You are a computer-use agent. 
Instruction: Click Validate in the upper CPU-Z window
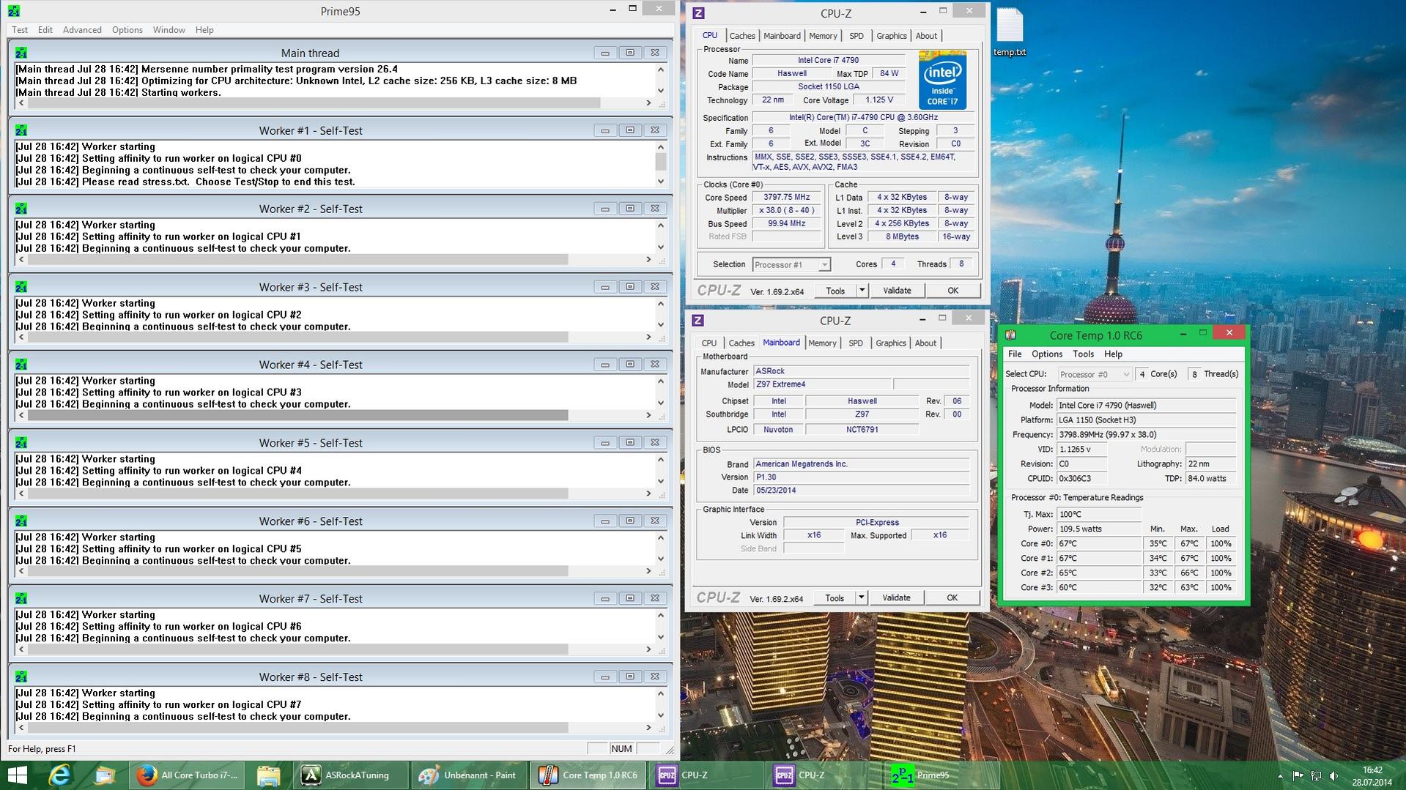click(897, 291)
